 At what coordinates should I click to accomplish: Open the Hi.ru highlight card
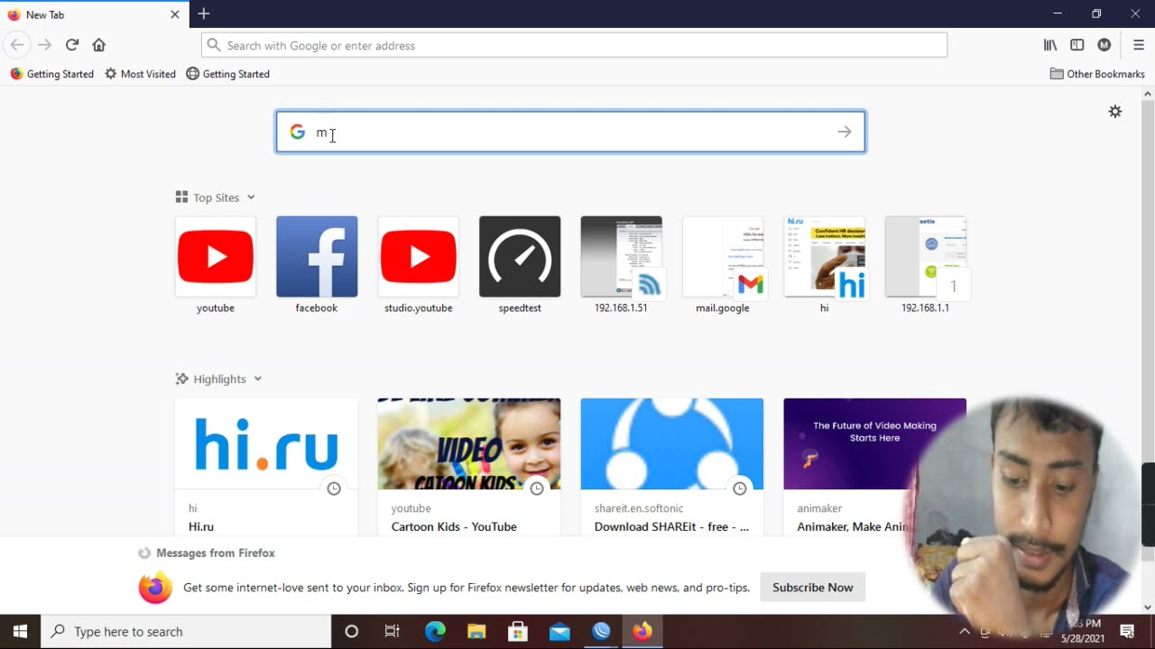click(x=266, y=467)
